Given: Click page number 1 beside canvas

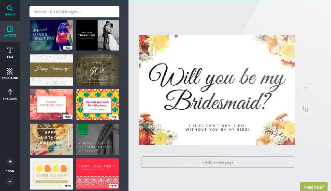Looking at the screenshot, I should click(x=305, y=89).
